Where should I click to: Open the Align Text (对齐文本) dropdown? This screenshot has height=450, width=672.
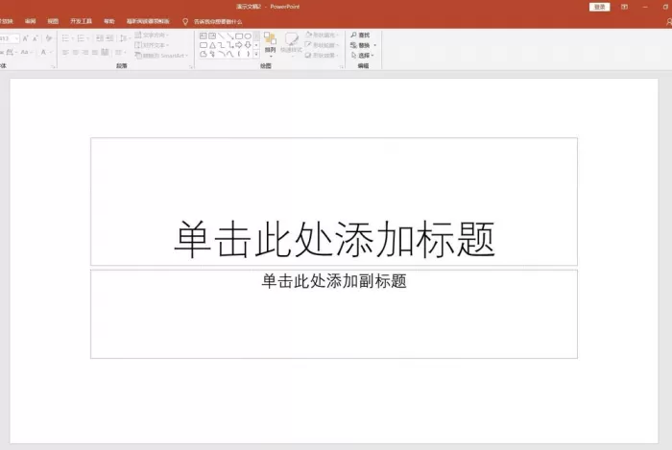coord(152,45)
